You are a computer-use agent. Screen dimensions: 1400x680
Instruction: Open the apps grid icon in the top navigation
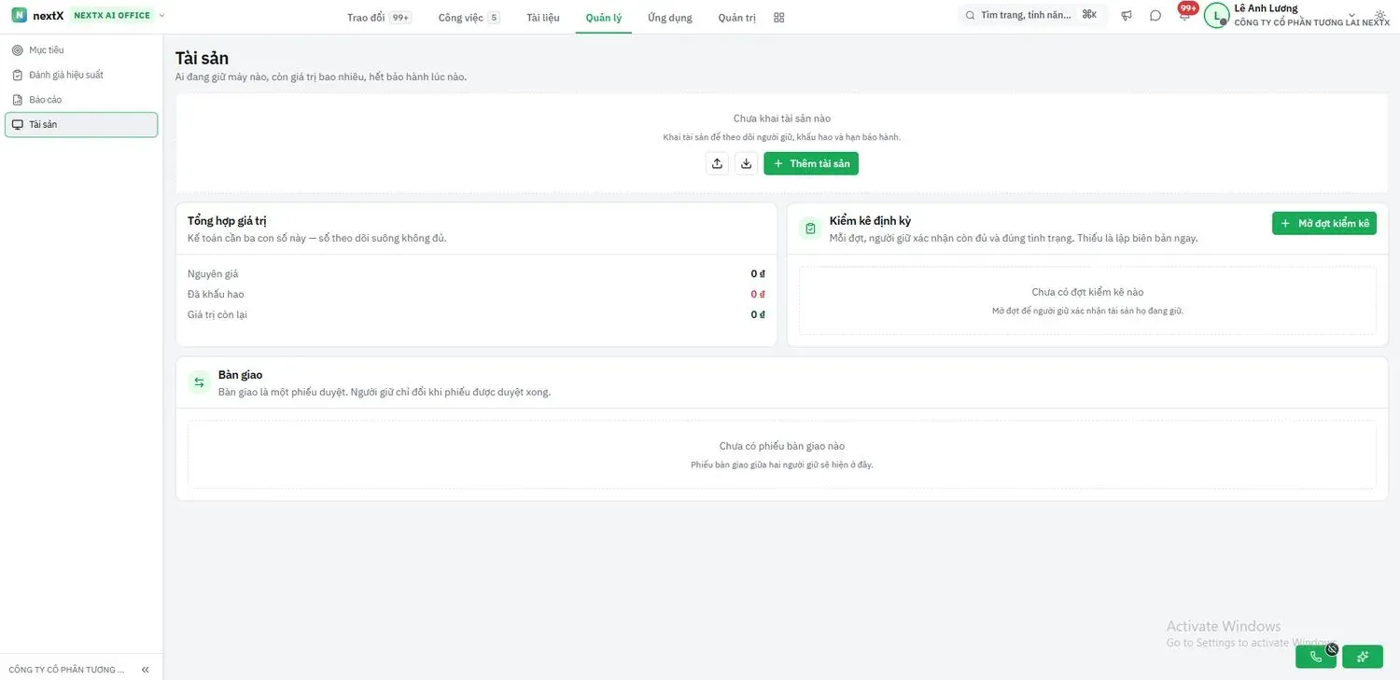[779, 17]
